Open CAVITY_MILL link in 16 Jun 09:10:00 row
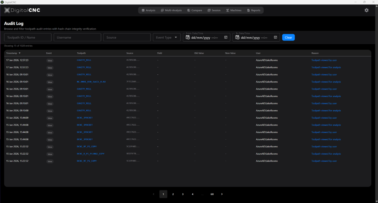The height and width of the screenshot is (203, 378). (84, 111)
